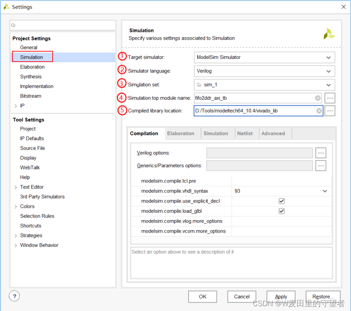Expand the Strategies tree node
The image size is (351, 311).
[x=16, y=235]
